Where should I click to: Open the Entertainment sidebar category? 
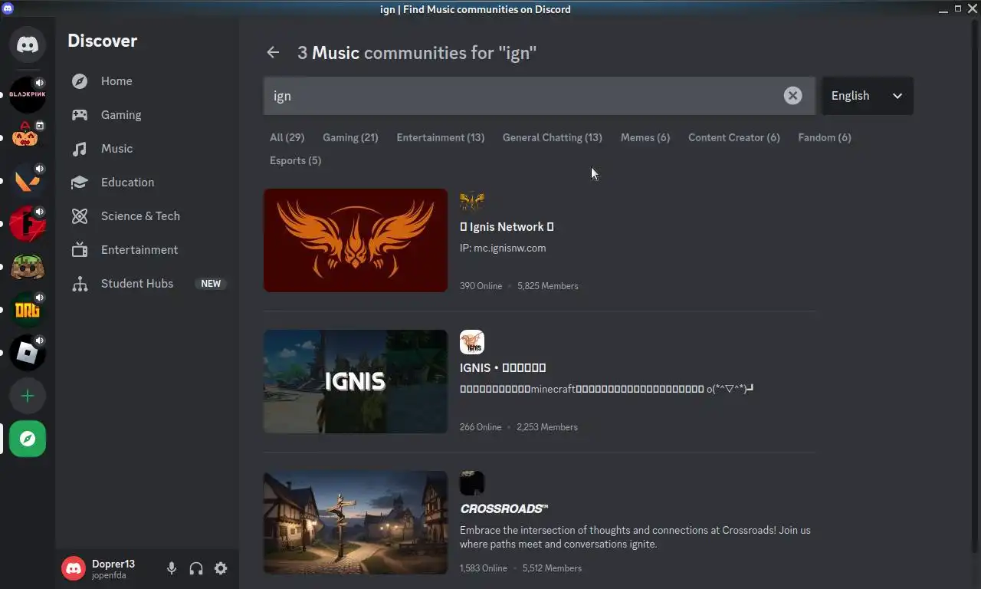pos(147,249)
